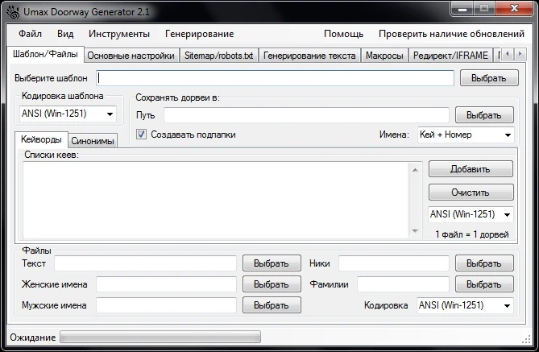Click Выбрать for the Фамилии file
This screenshot has width=539, height=352.
click(x=484, y=284)
